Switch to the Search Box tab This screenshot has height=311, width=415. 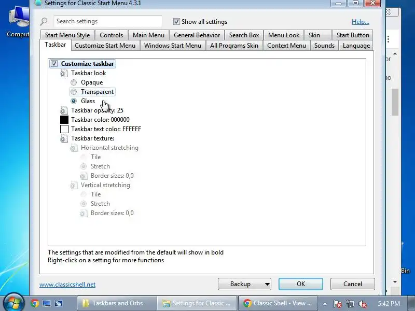(244, 35)
